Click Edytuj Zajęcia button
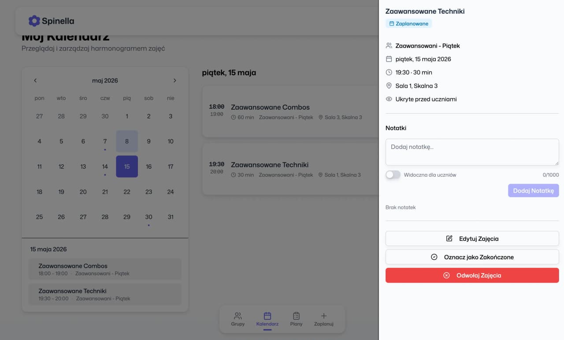The width and height of the screenshot is (564, 340). [x=472, y=239]
